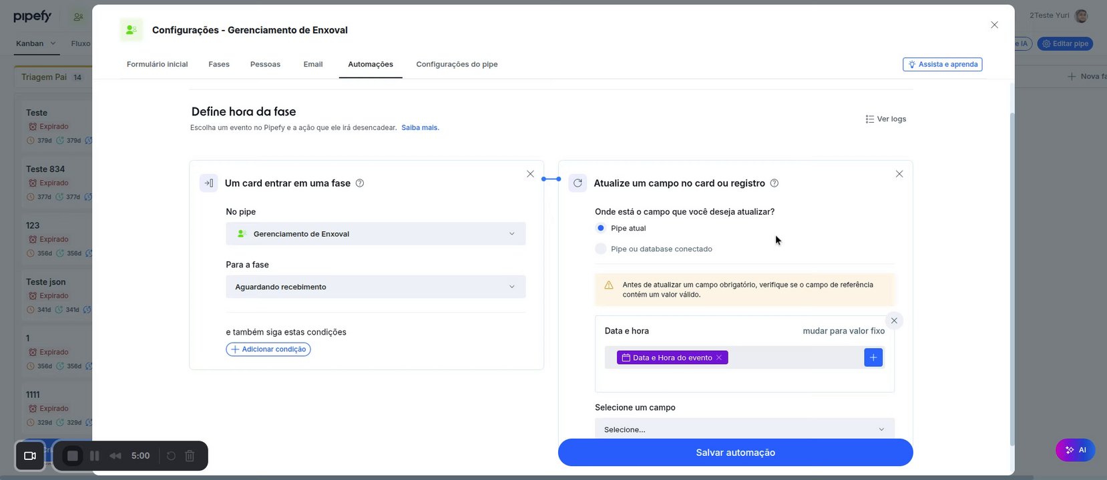Click blue plus button in Data e hora field
The width and height of the screenshot is (1107, 480).
click(873, 357)
